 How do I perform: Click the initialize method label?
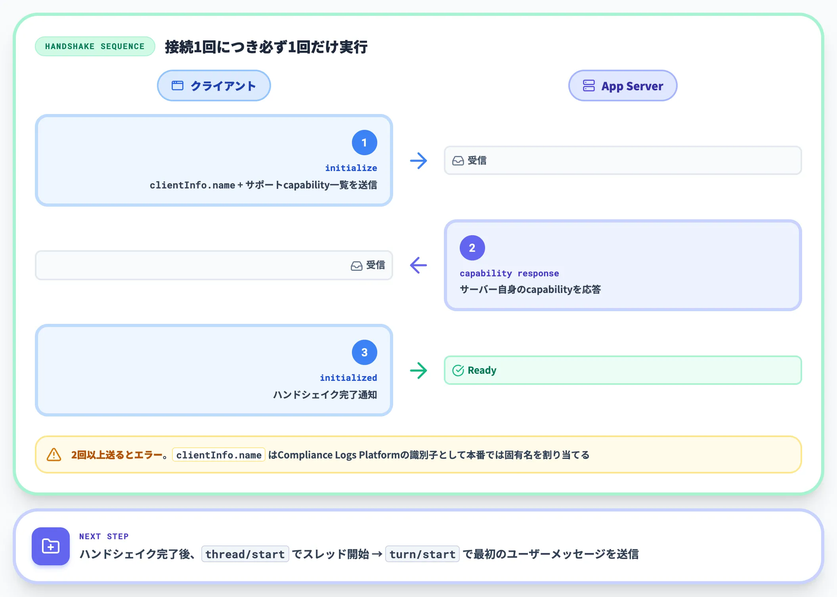tap(351, 168)
